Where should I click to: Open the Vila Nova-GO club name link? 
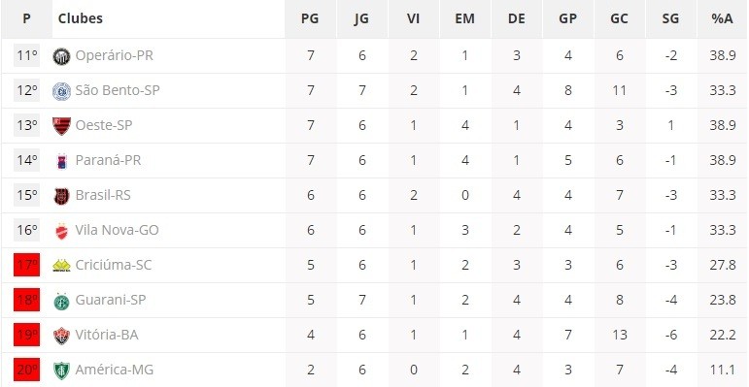pyautogui.click(x=117, y=231)
